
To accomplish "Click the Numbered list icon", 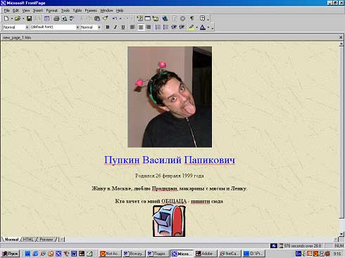I will click(158, 27).
